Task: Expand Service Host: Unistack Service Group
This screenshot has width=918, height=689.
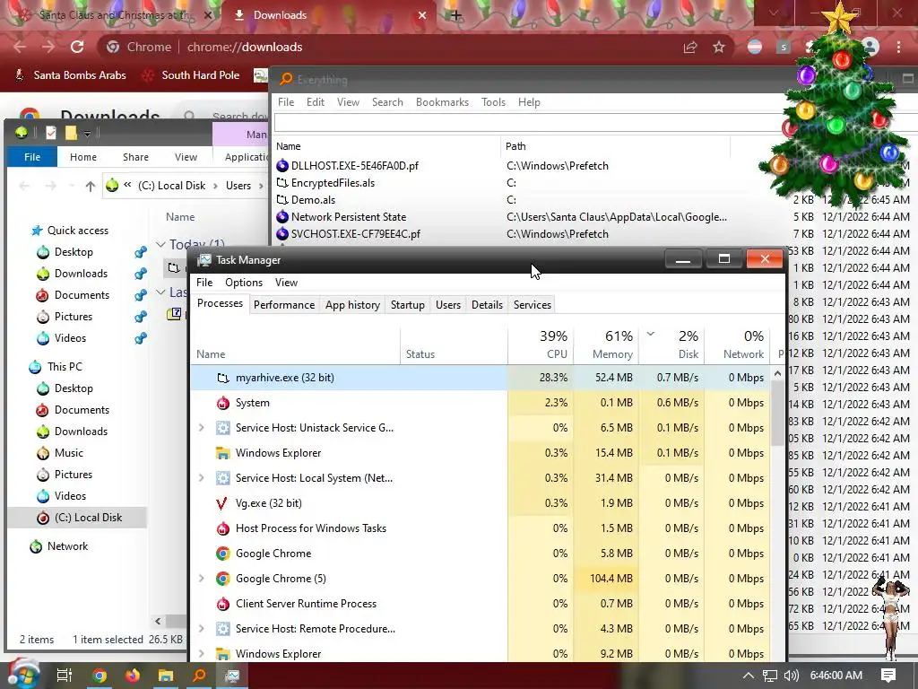Action: (x=202, y=428)
